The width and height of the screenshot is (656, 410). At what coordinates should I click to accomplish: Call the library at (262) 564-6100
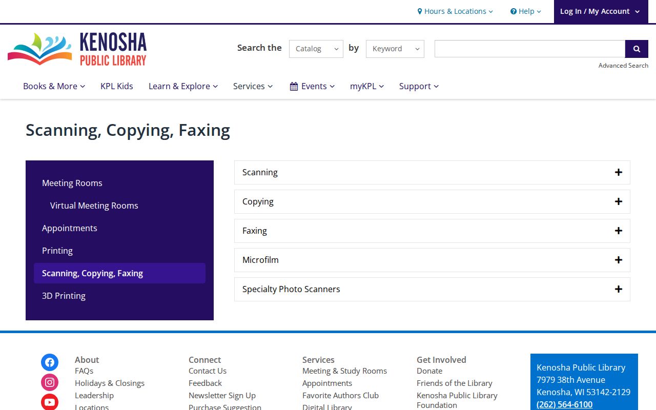coord(564,404)
